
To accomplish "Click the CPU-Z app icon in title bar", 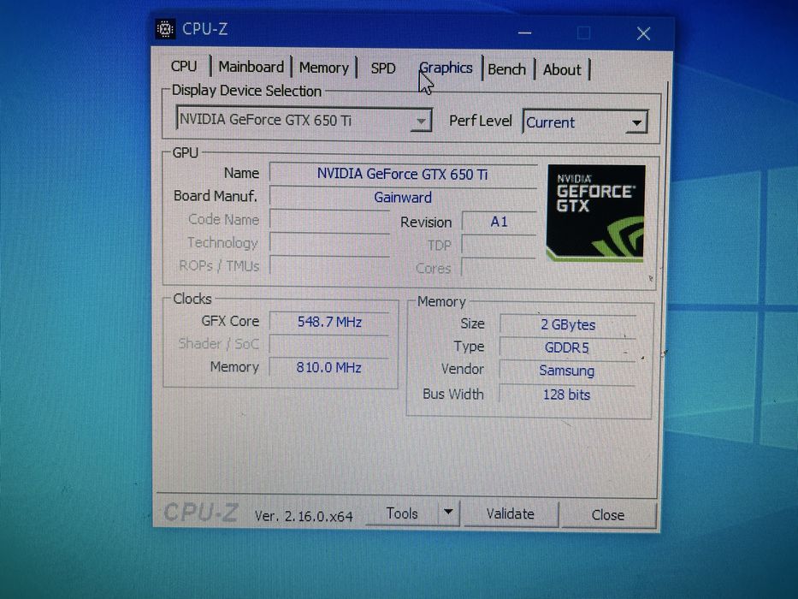I will click(x=165, y=29).
